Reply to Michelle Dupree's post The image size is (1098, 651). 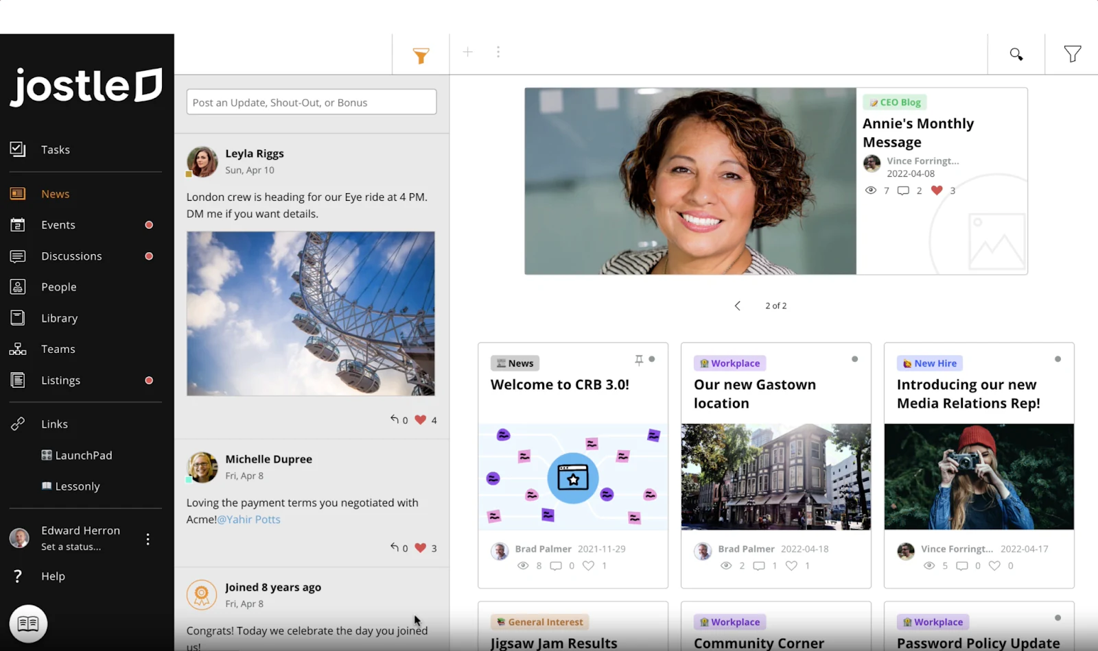(x=395, y=548)
